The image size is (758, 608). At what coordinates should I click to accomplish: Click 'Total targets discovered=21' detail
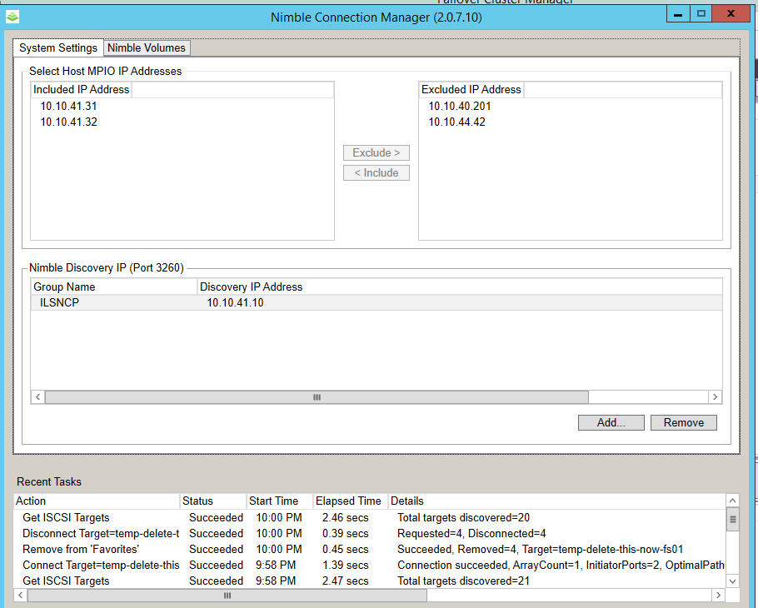[464, 581]
